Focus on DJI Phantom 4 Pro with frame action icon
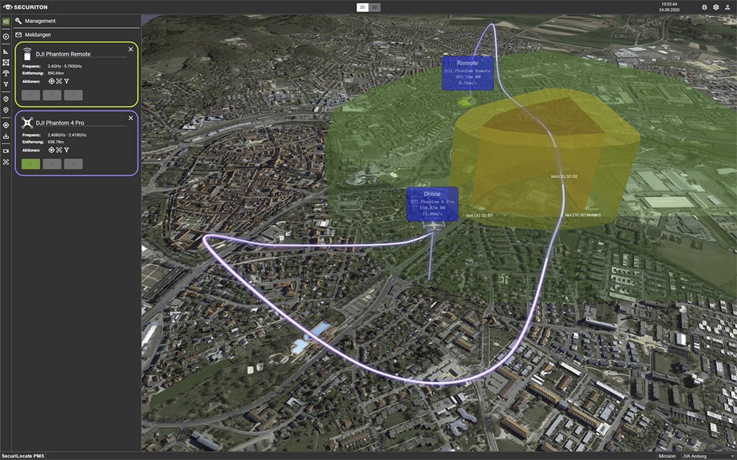 (59, 150)
